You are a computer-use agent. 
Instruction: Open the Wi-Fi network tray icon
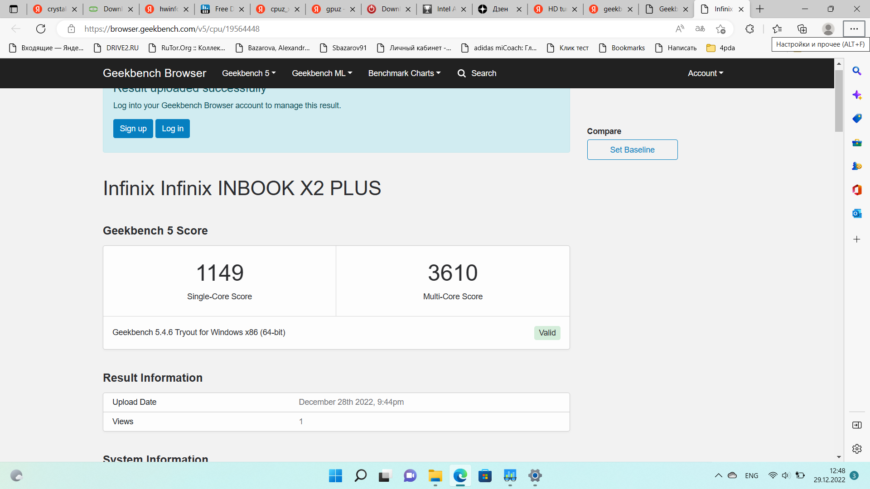[x=773, y=476]
